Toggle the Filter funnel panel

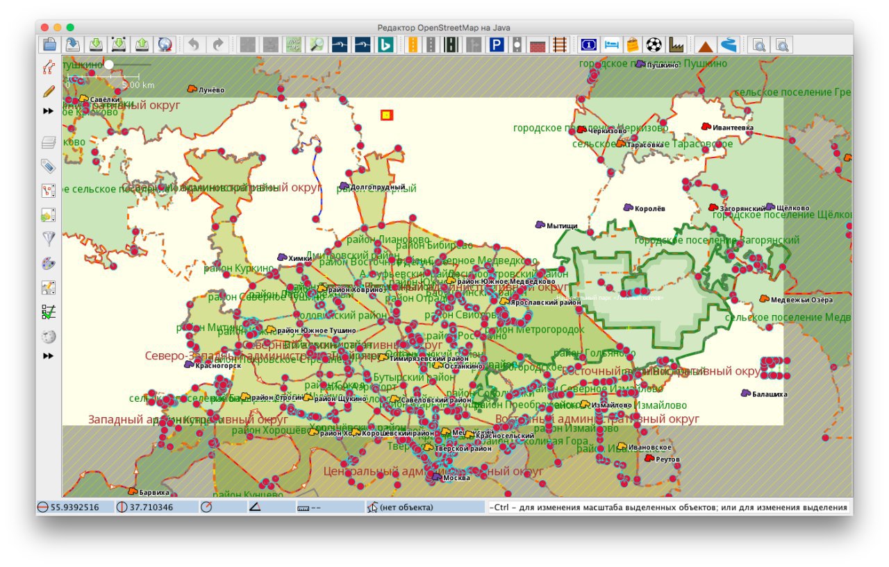(48, 239)
